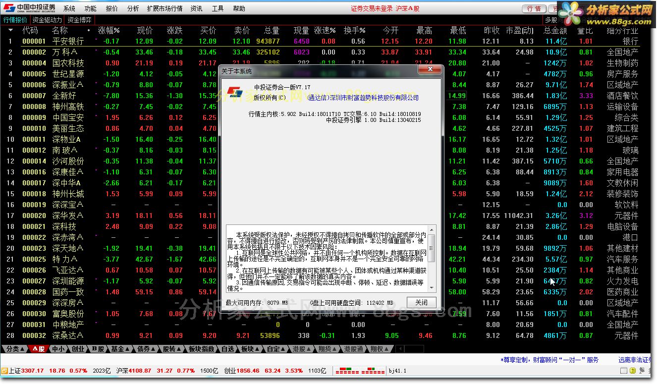Click the license text scrollbar thumb

pos(432,248)
